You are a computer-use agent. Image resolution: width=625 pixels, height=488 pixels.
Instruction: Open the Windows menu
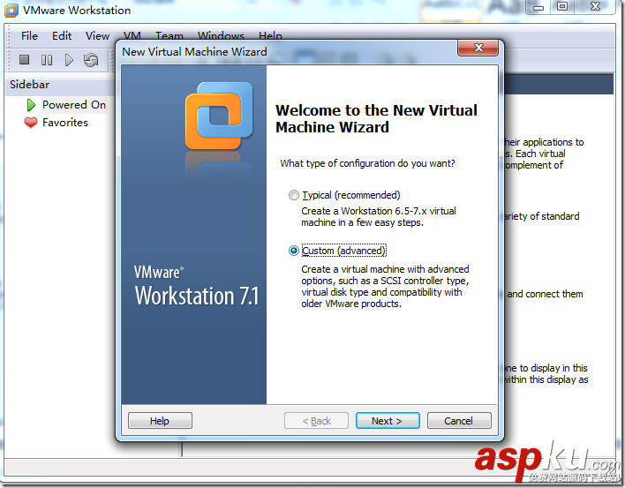click(x=221, y=35)
